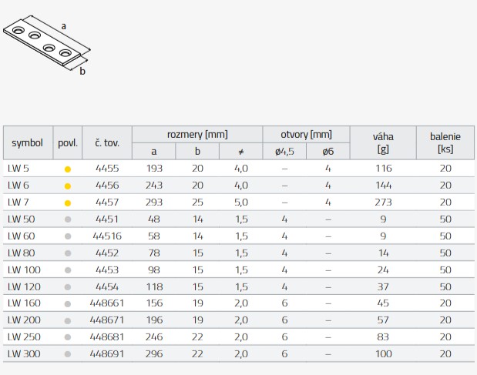Select product number 448661
The width and height of the screenshot is (477, 375).
point(107,303)
